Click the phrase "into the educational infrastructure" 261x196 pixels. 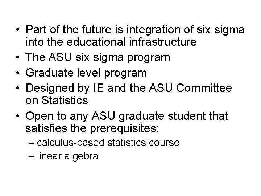click(111, 42)
